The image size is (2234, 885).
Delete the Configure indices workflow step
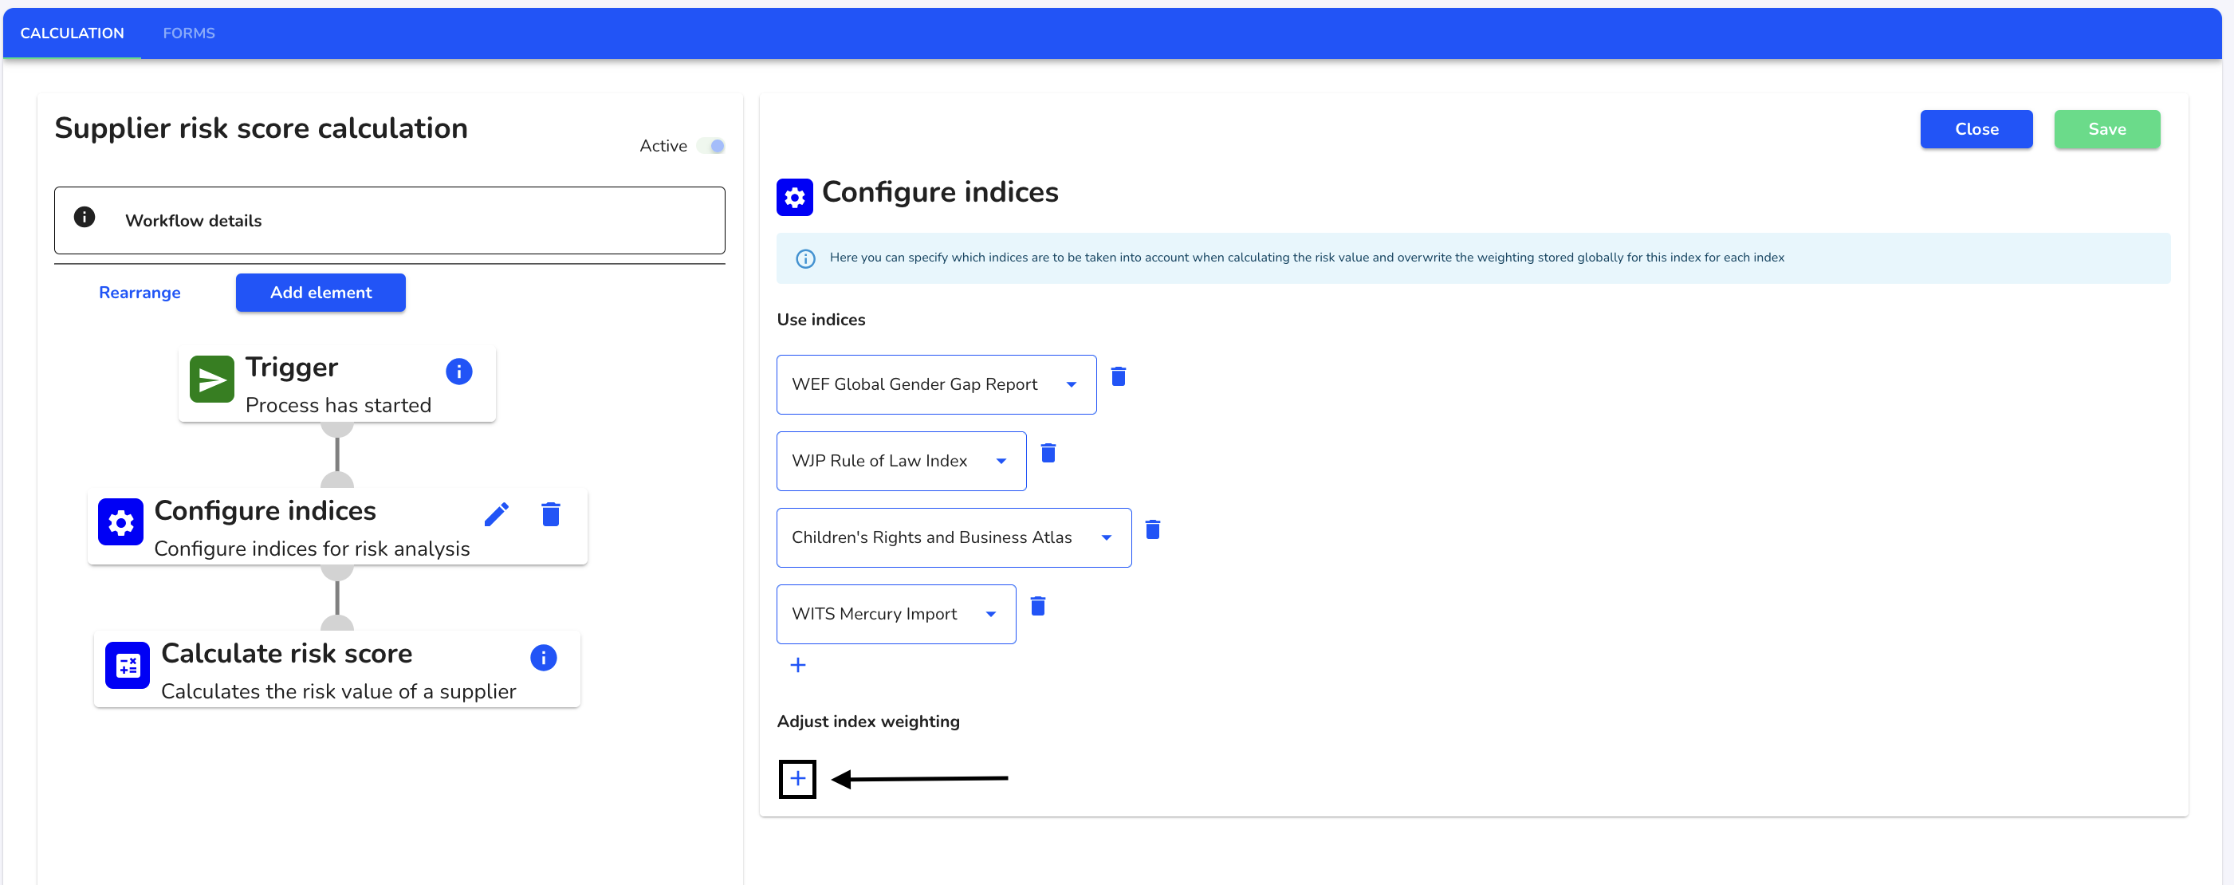point(551,514)
